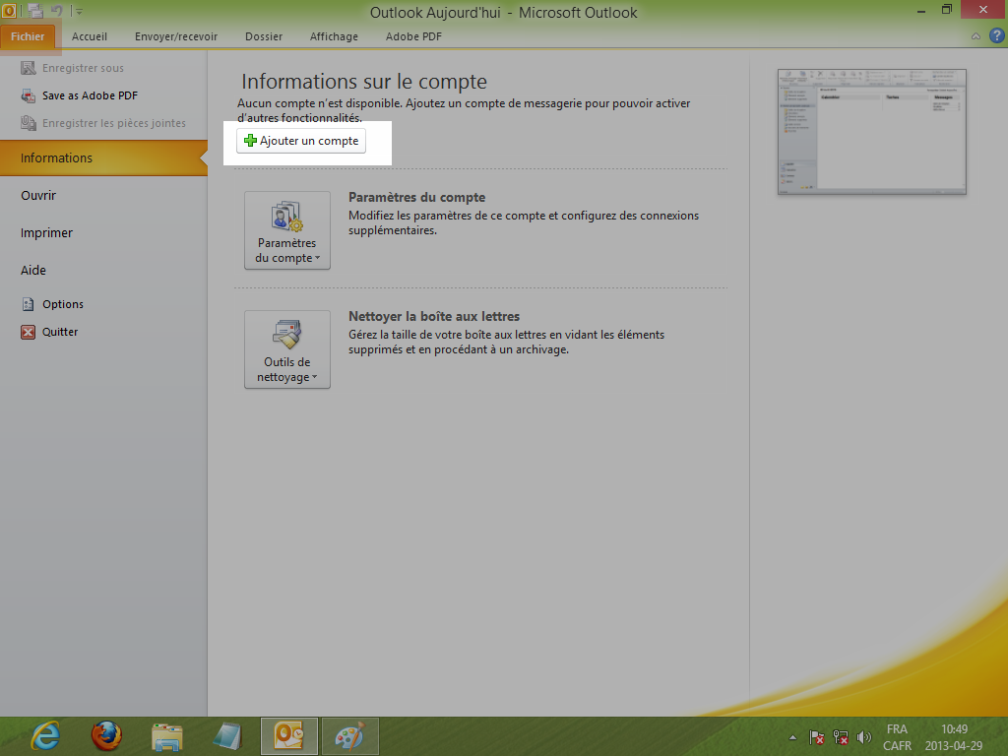
Task: Open the notepad app on the taskbar
Action: coord(227,736)
